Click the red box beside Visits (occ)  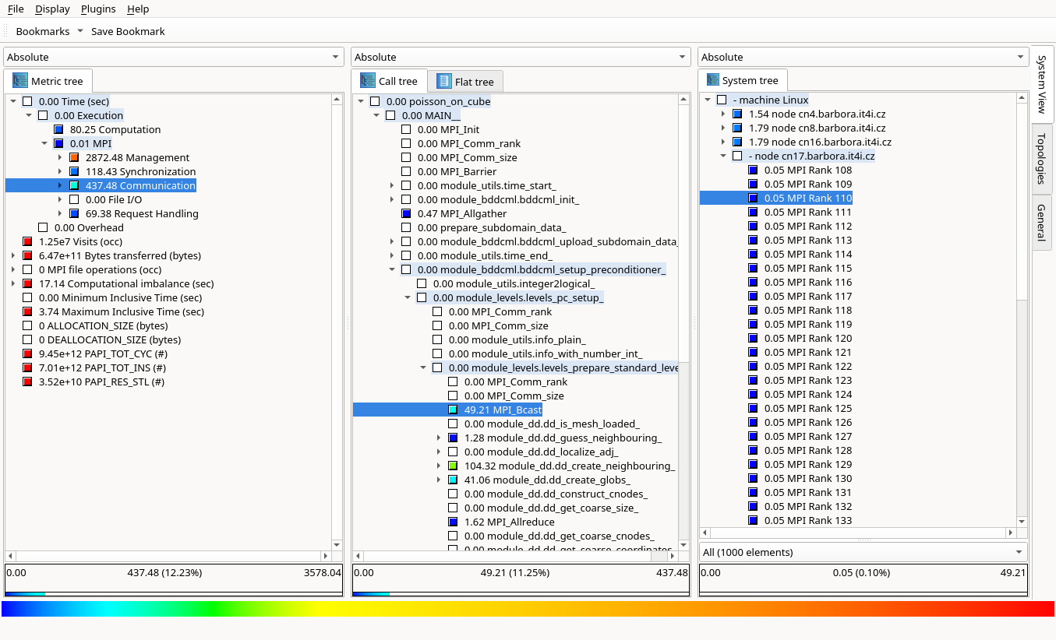27,242
